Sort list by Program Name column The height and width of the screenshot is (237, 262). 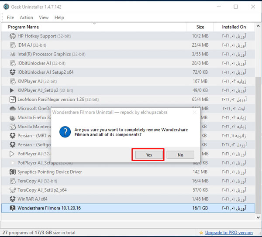(x=94, y=27)
